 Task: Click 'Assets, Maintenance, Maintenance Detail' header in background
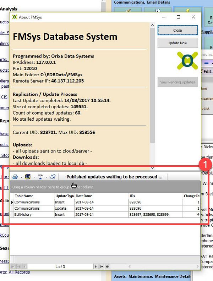point(152,276)
